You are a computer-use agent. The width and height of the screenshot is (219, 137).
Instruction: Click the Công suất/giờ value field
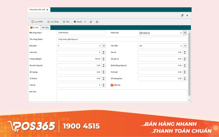point(79,59)
